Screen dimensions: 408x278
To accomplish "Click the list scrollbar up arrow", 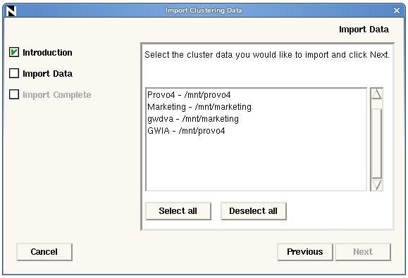I will (376, 94).
